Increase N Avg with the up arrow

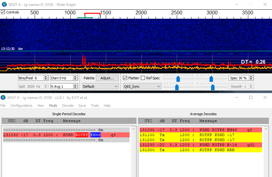75,85
